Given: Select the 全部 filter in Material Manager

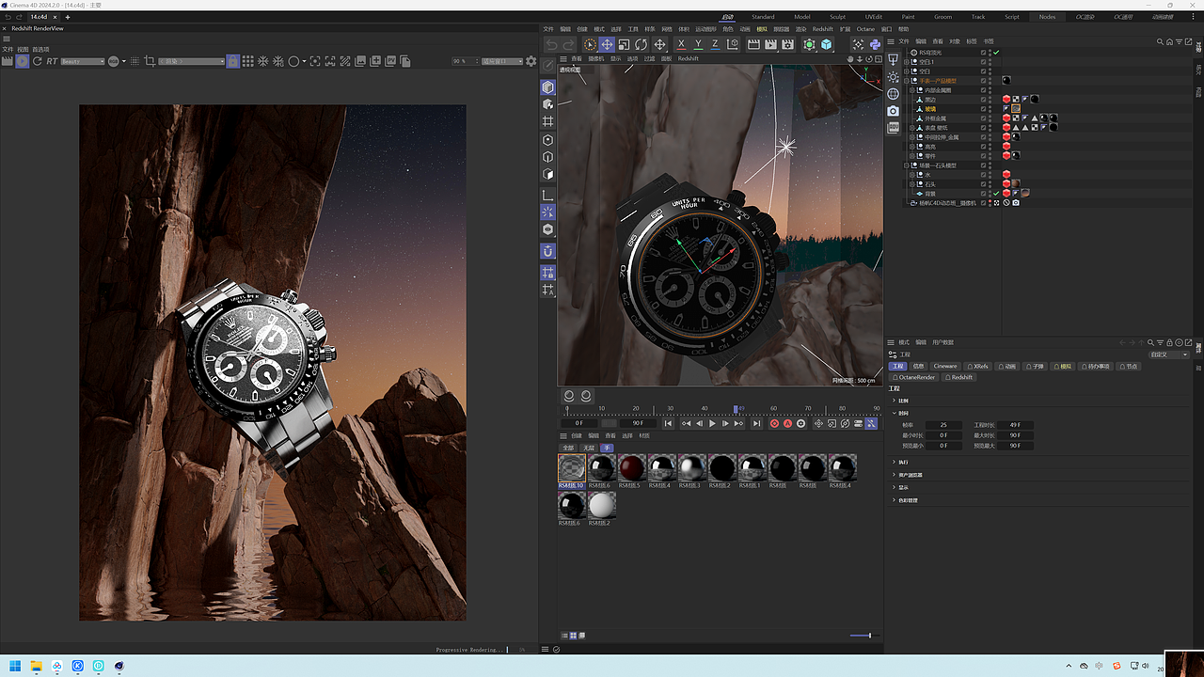Looking at the screenshot, I should coord(568,448).
